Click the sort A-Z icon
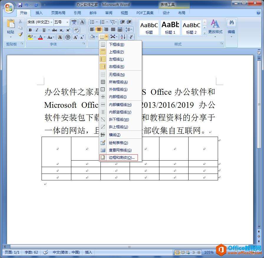264x258 pixels. pyautogui.click(x=123, y=37)
